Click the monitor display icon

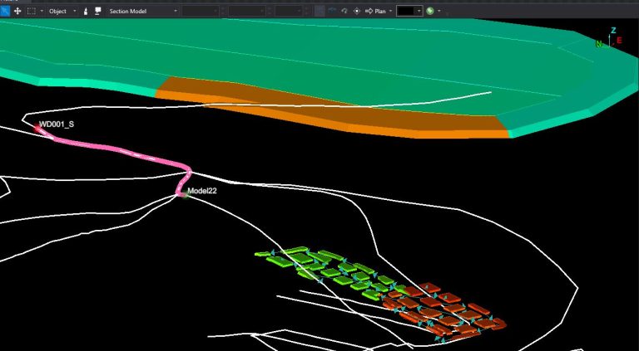98,11
